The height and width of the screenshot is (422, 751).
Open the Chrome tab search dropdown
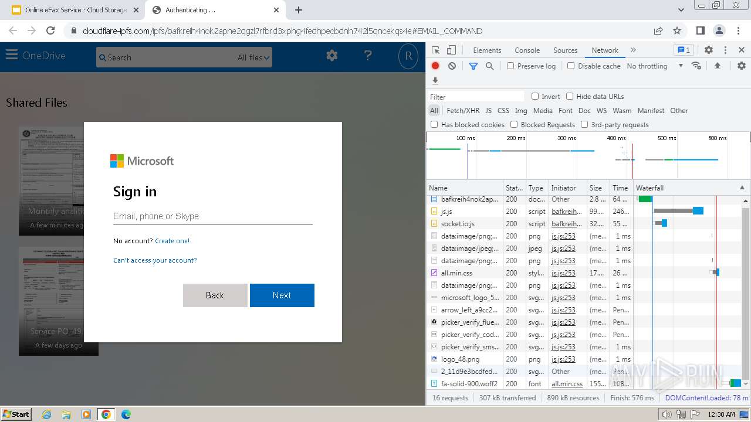pyautogui.click(x=681, y=10)
